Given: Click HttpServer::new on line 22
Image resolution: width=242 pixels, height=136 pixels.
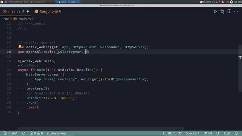Looking at the screenshot, I should coord(42,75).
